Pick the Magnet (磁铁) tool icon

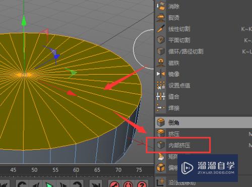(x=161, y=63)
